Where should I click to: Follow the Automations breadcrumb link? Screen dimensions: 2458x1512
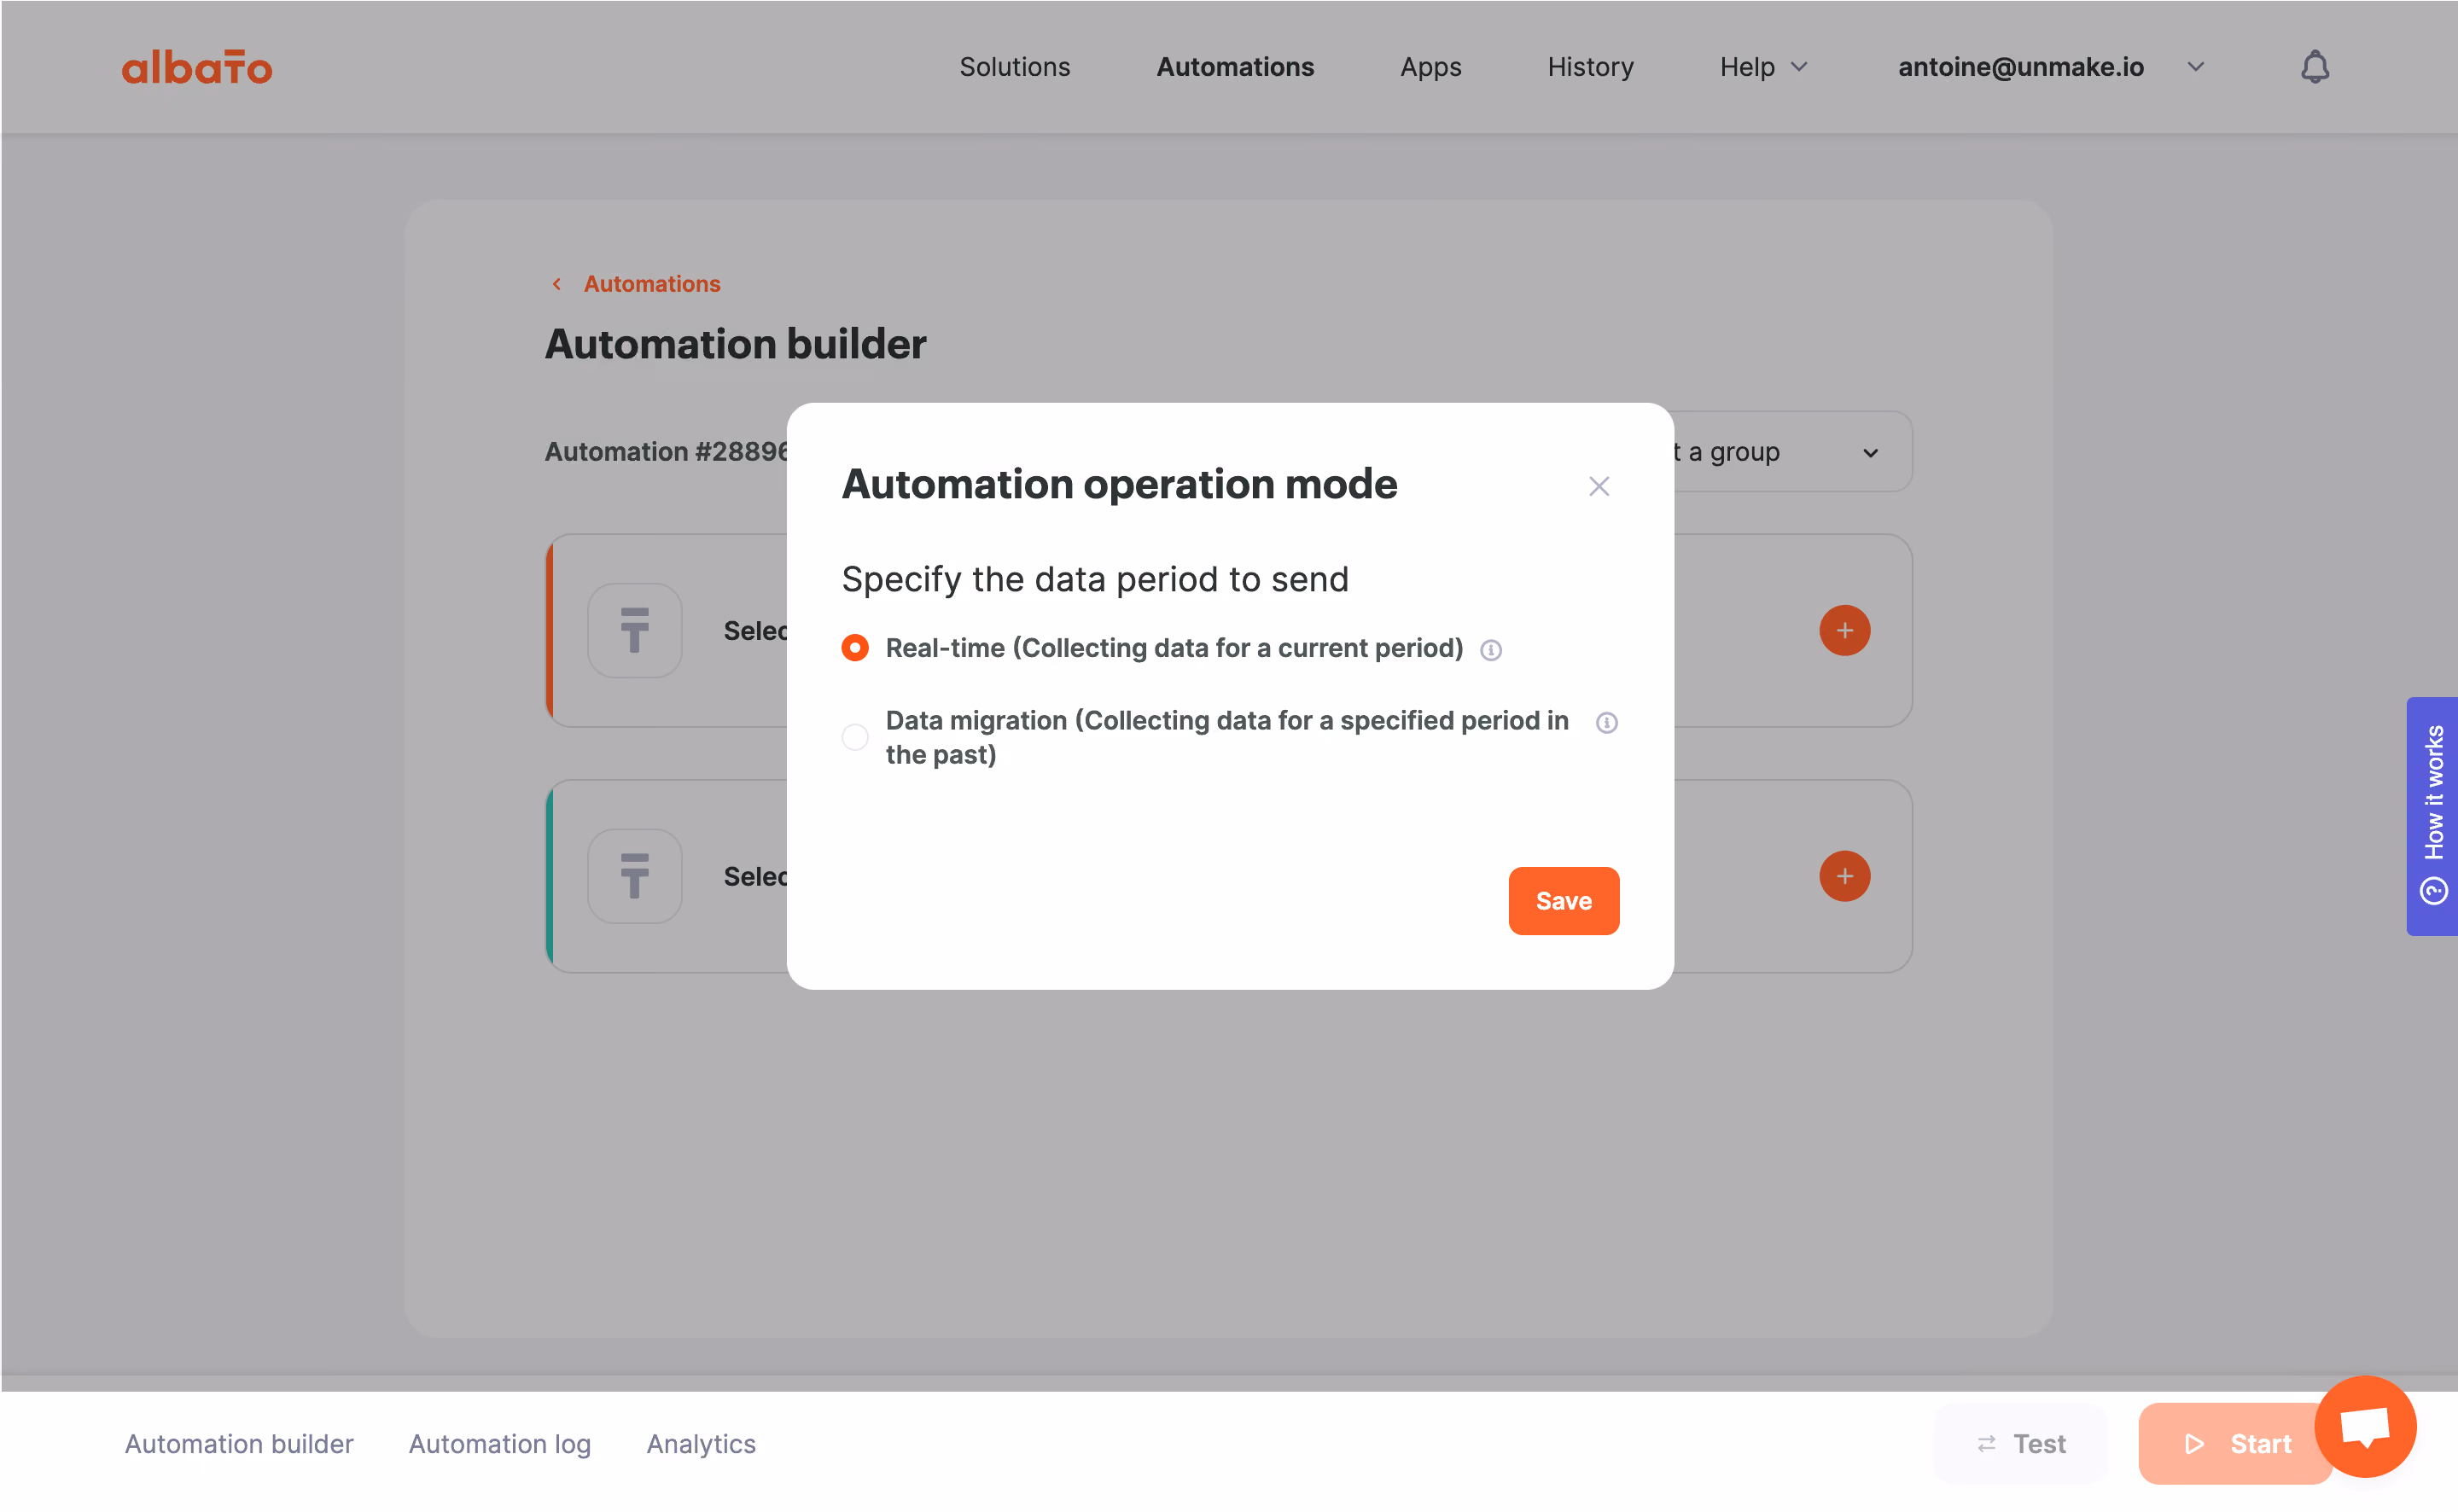651,284
